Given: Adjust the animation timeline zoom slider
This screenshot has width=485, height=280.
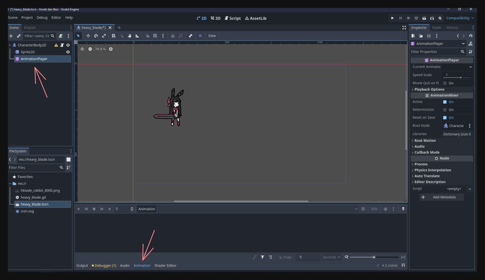Looking at the screenshot, I should (374, 257).
